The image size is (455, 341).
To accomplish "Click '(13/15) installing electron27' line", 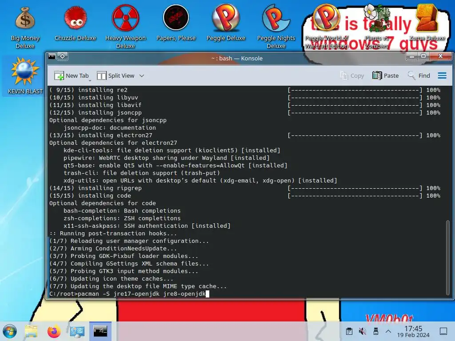I will pyautogui.click(x=101, y=135).
